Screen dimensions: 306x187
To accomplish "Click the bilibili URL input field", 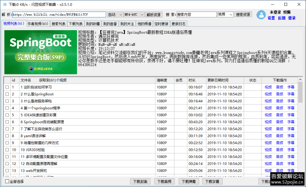I will pos(59,15).
